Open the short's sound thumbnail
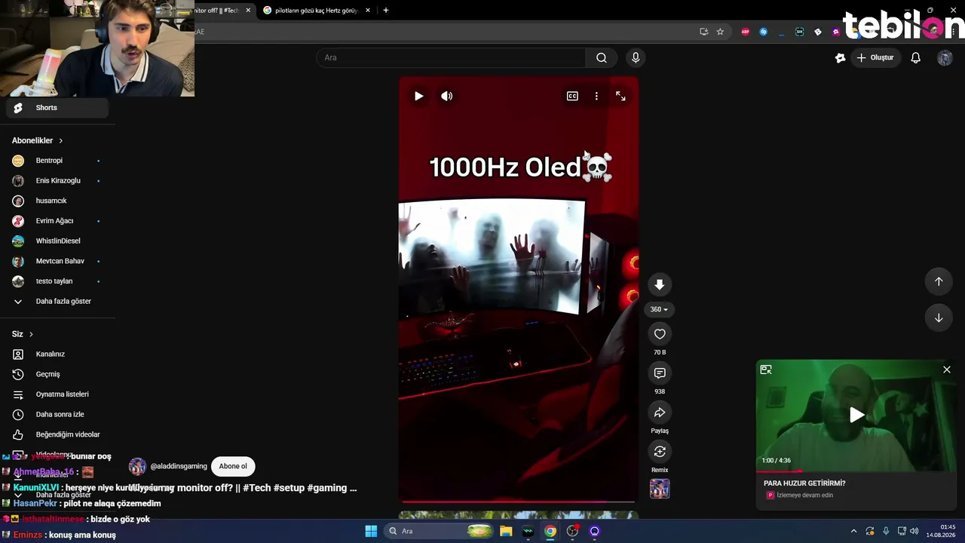 (x=660, y=489)
